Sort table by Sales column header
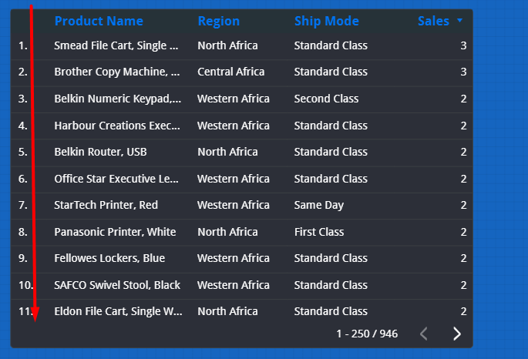The image size is (528, 359). coord(433,21)
